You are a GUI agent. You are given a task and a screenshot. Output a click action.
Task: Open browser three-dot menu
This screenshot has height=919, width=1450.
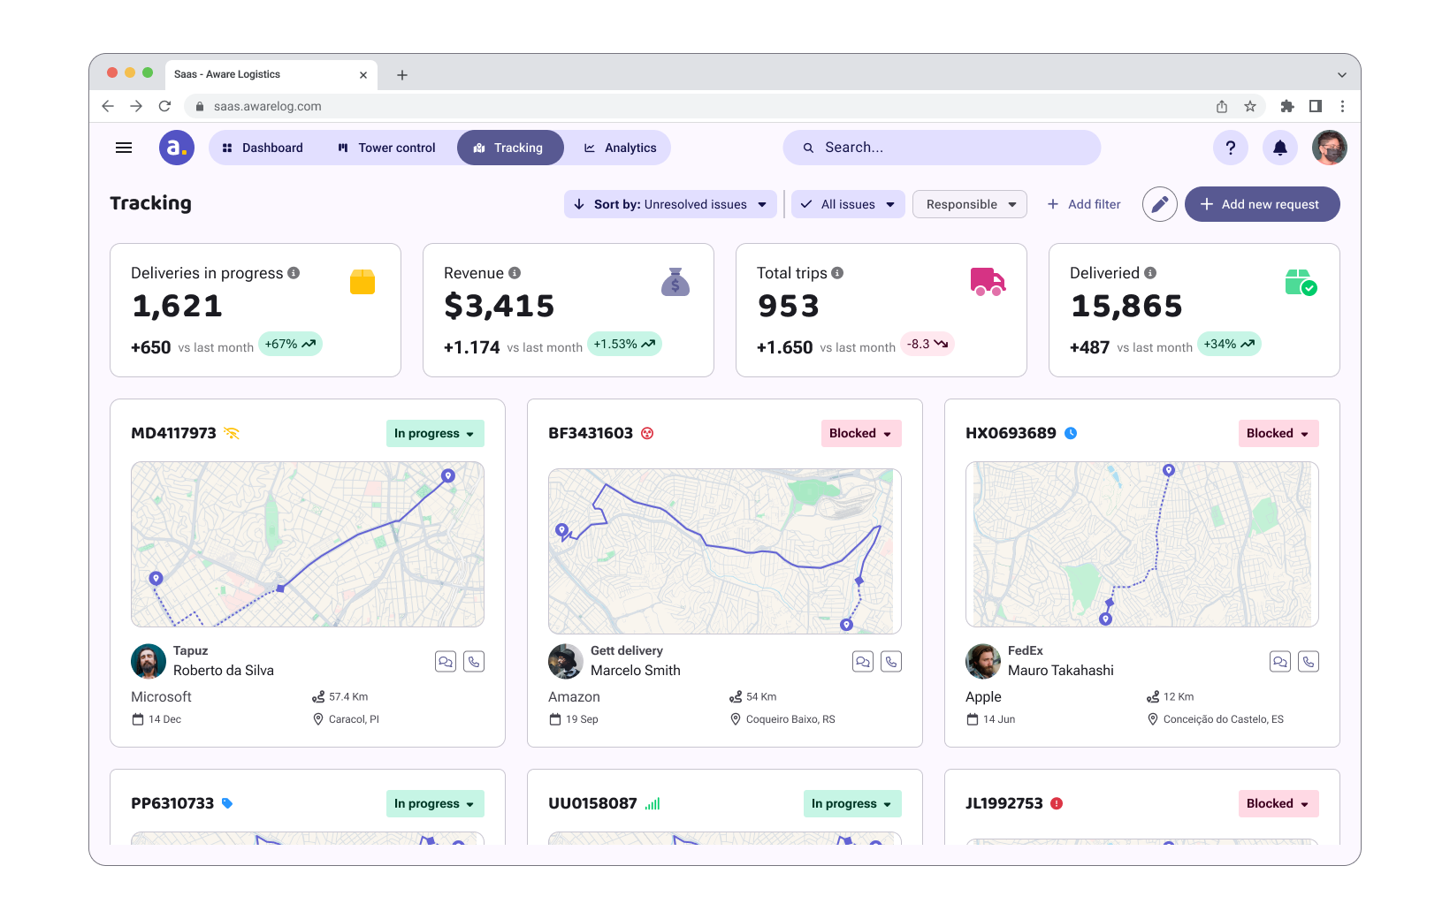pos(1342,106)
